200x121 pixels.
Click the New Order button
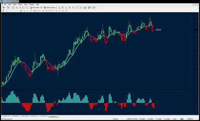(x=35, y=8)
